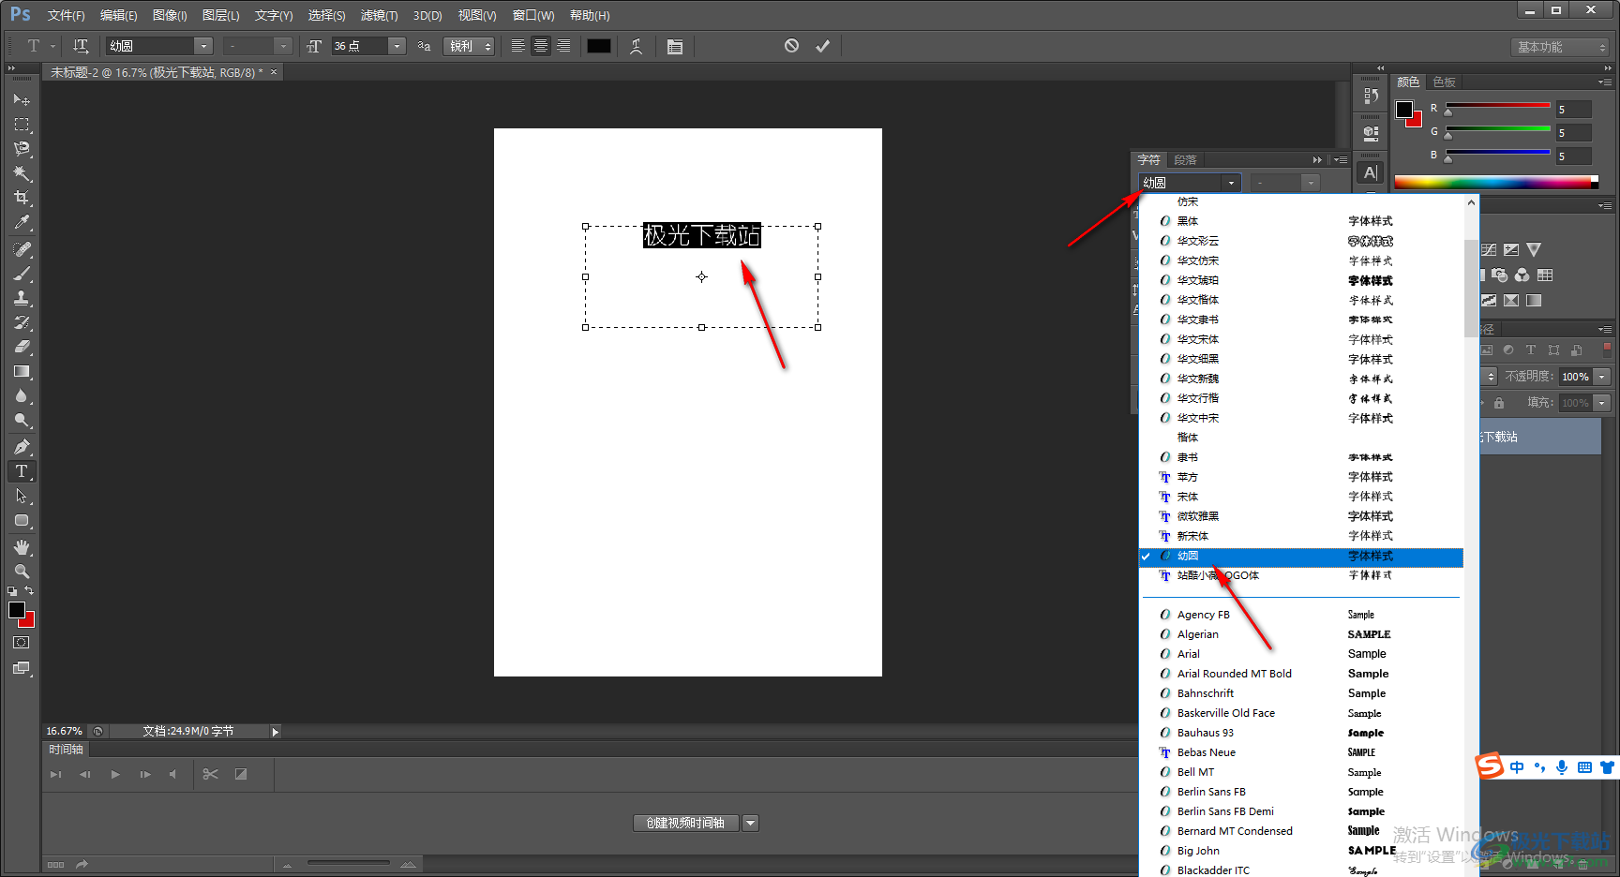Open the anti-aliasing dropdown set to 锐利
Viewport: 1620px width, 877px height.
(x=470, y=46)
